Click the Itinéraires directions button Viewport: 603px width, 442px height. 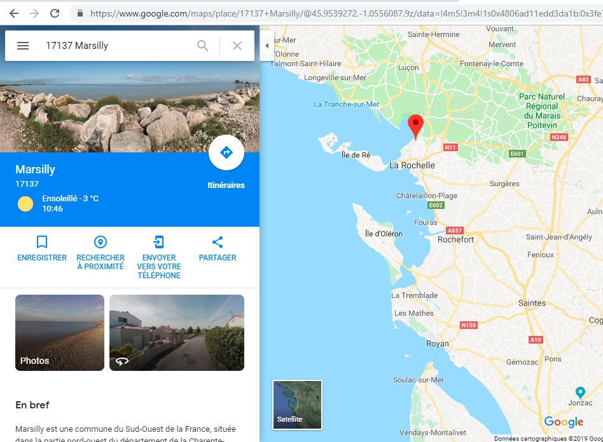226,153
